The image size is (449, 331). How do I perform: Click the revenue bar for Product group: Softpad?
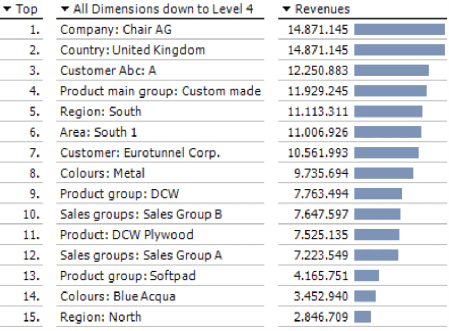tap(367, 276)
